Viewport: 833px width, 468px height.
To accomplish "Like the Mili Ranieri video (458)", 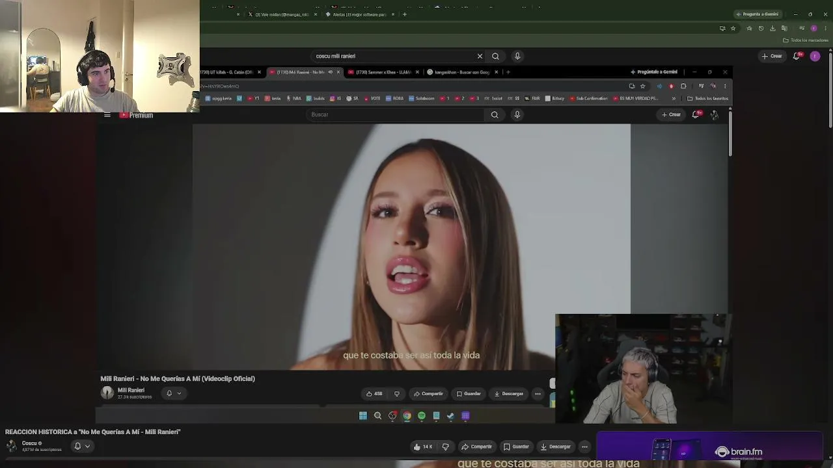I will (374, 393).
